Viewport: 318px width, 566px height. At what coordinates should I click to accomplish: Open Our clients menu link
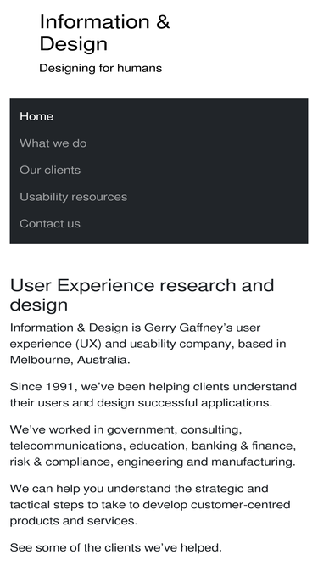(x=50, y=170)
